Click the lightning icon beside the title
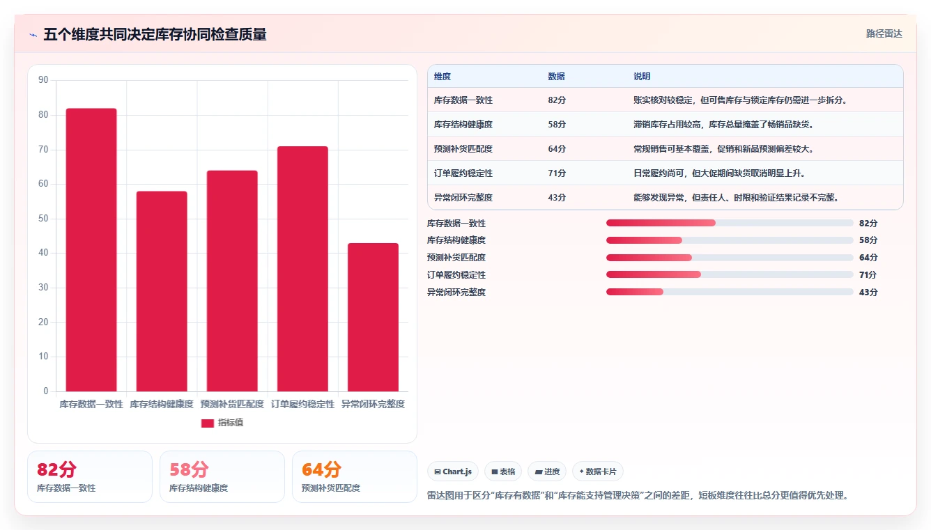The height and width of the screenshot is (530, 931). pos(33,35)
